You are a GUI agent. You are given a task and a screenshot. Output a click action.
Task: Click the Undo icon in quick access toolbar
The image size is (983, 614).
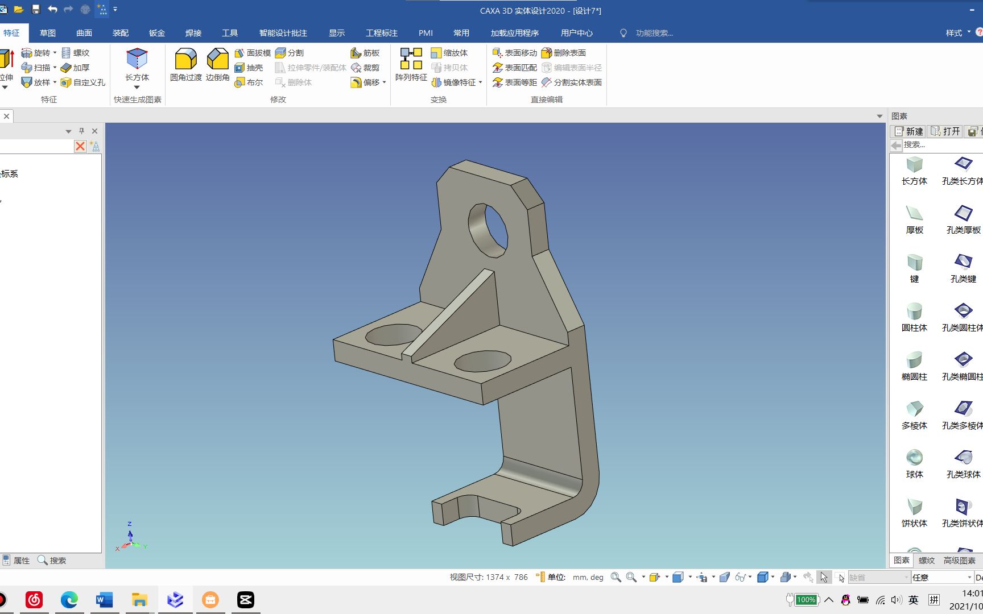coord(52,9)
